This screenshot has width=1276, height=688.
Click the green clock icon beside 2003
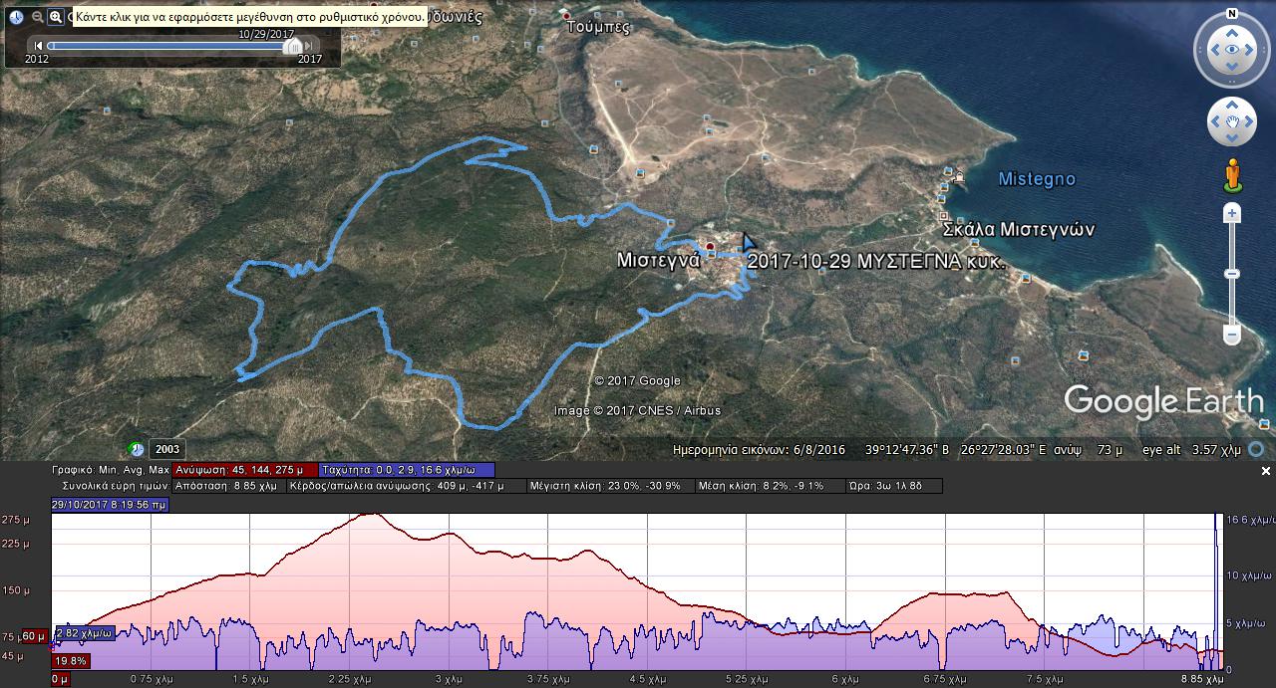coord(137,449)
